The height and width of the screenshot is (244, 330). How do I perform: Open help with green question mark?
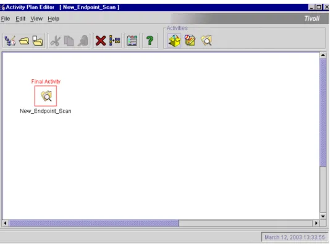point(150,41)
